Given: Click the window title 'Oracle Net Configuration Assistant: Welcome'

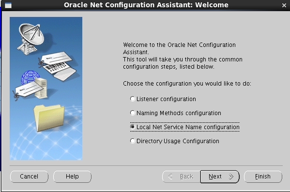Looking at the screenshot, I should click(x=146, y=5).
